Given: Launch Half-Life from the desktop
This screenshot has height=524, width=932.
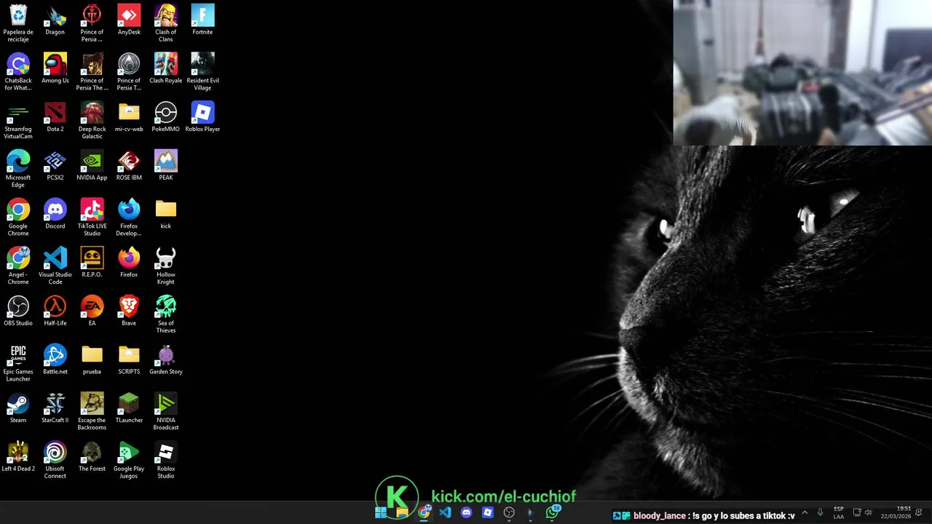Looking at the screenshot, I should (55, 311).
